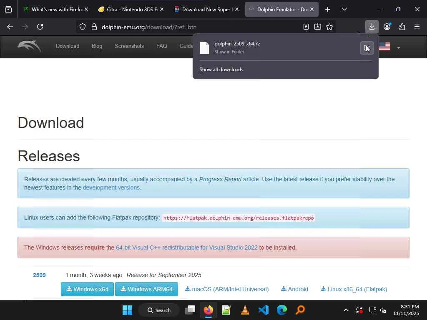Screen dimensions: 427x320
Task: Open the Download nav menu item
Action: click(68, 46)
